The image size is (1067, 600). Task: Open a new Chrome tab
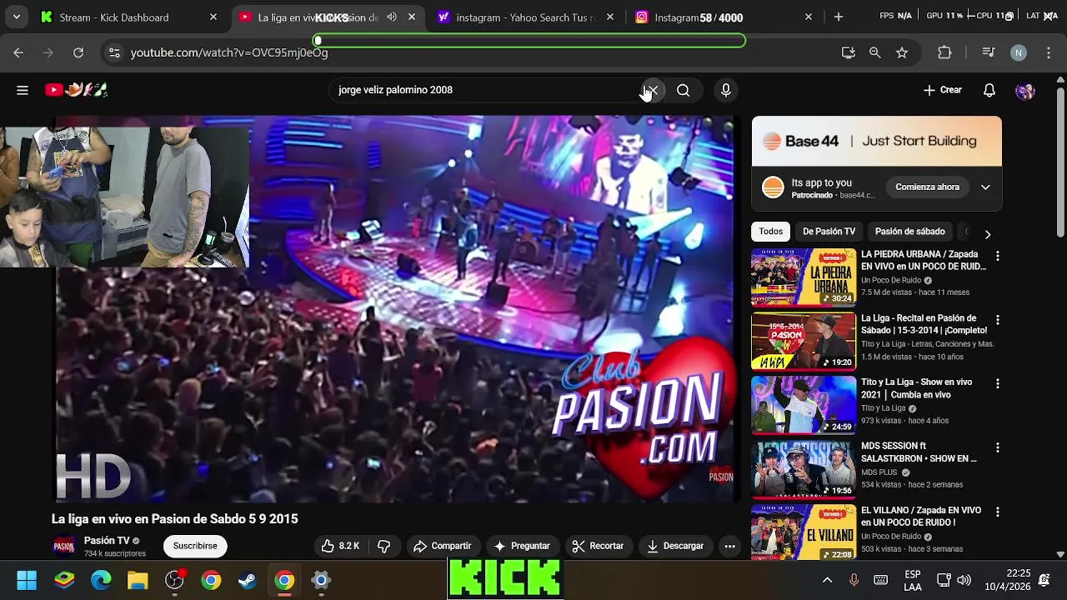point(838,17)
